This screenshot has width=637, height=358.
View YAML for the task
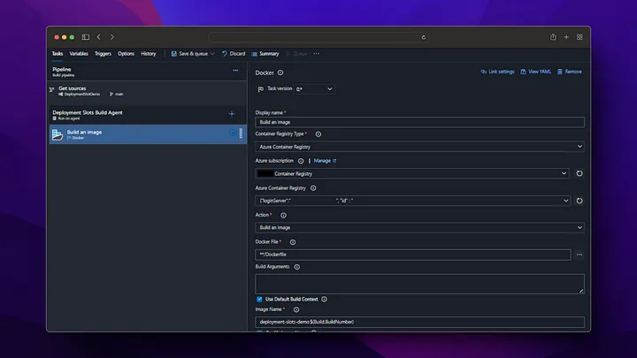536,72
